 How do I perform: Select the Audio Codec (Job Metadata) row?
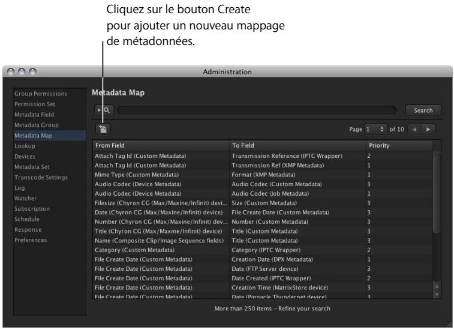point(263,194)
